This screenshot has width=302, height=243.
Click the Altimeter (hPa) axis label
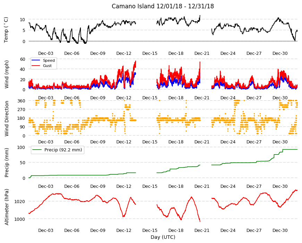pyautogui.click(x=7, y=207)
